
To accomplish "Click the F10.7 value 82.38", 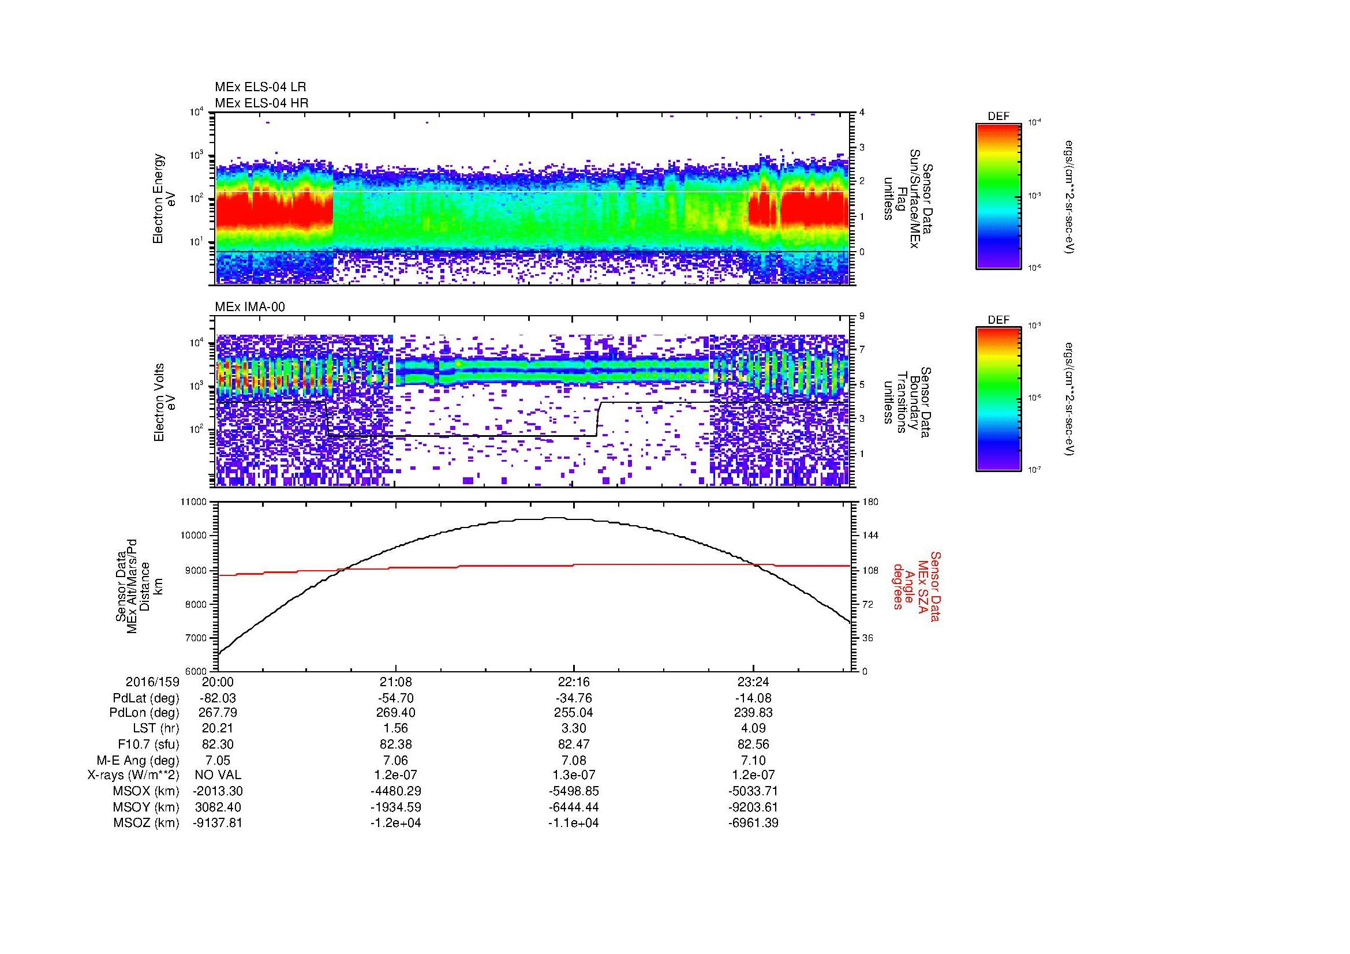I will click(x=397, y=744).
